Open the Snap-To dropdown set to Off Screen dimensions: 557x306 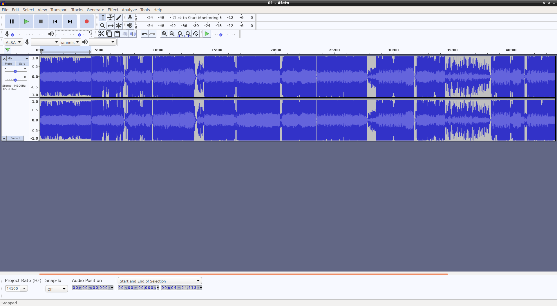(x=57, y=289)
